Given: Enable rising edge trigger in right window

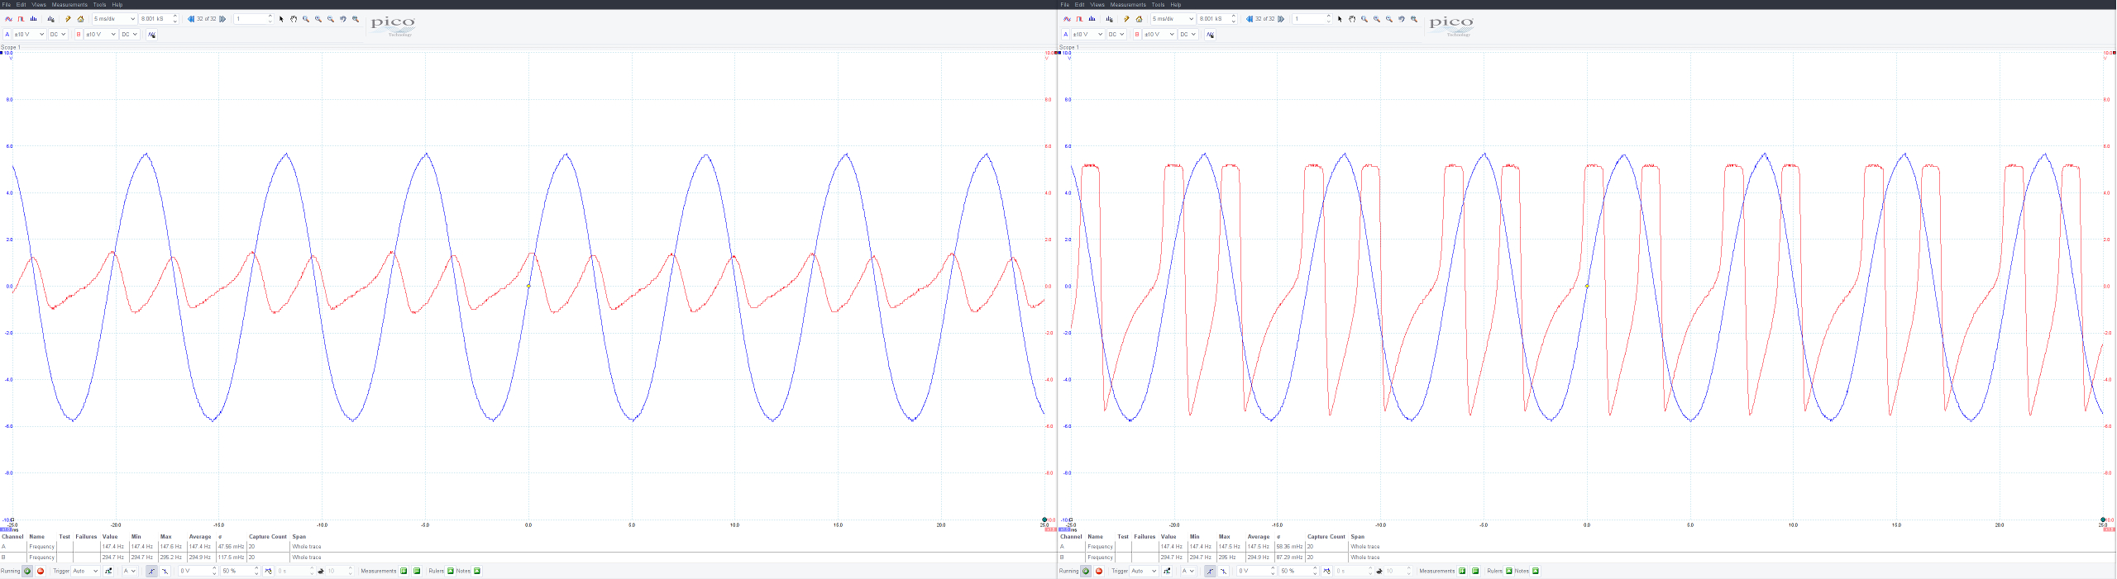Looking at the screenshot, I should click(1210, 571).
